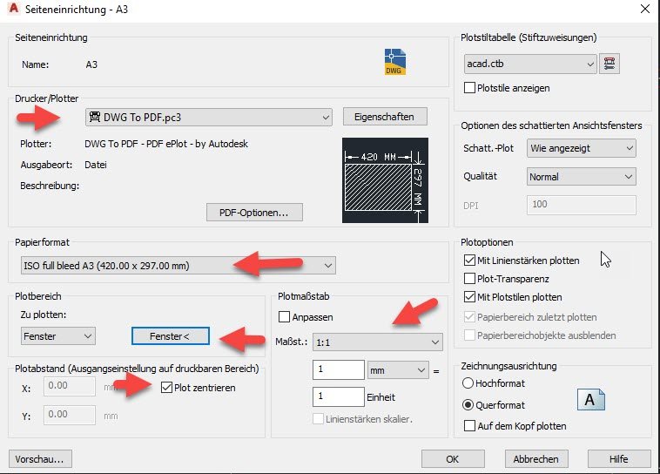
Task: Click the Vorschau... preview button
Action: coord(40,459)
